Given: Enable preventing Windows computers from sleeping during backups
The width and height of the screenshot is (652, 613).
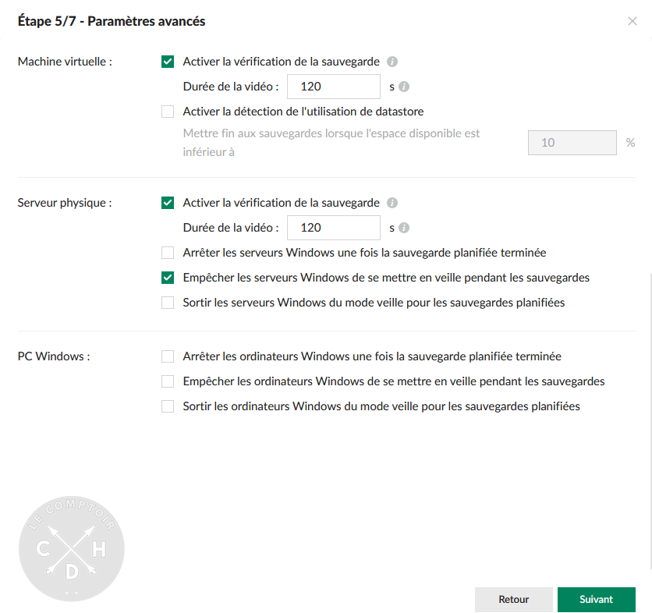Looking at the screenshot, I should (167, 381).
